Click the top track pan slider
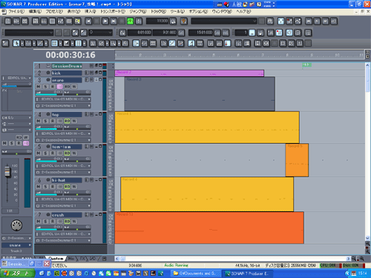 [77, 128]
